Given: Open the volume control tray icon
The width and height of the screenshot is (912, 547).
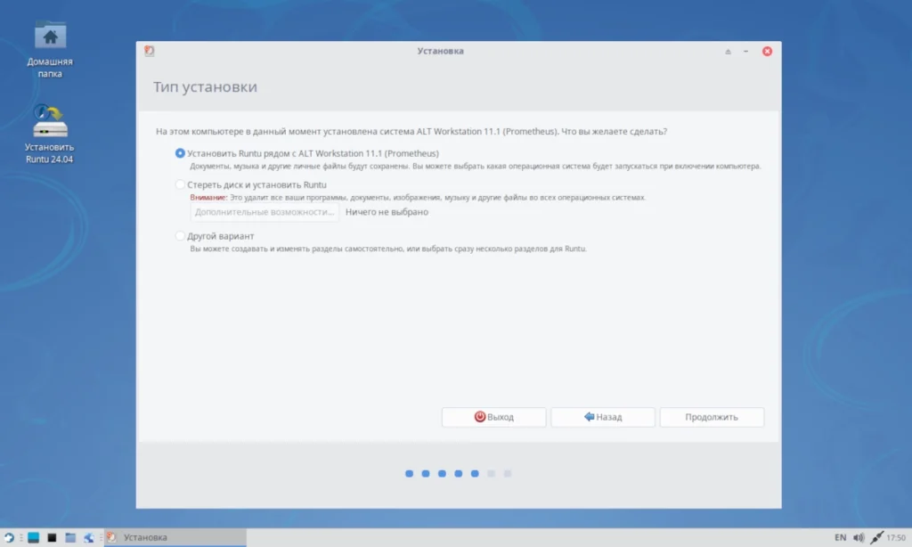Looking at the screenshot, I should click(x=859, y=538).
